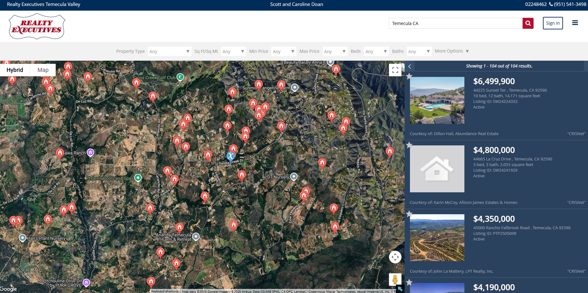Collapse results panel with left chevron
The image size is (588, 293).
(410, 66)
